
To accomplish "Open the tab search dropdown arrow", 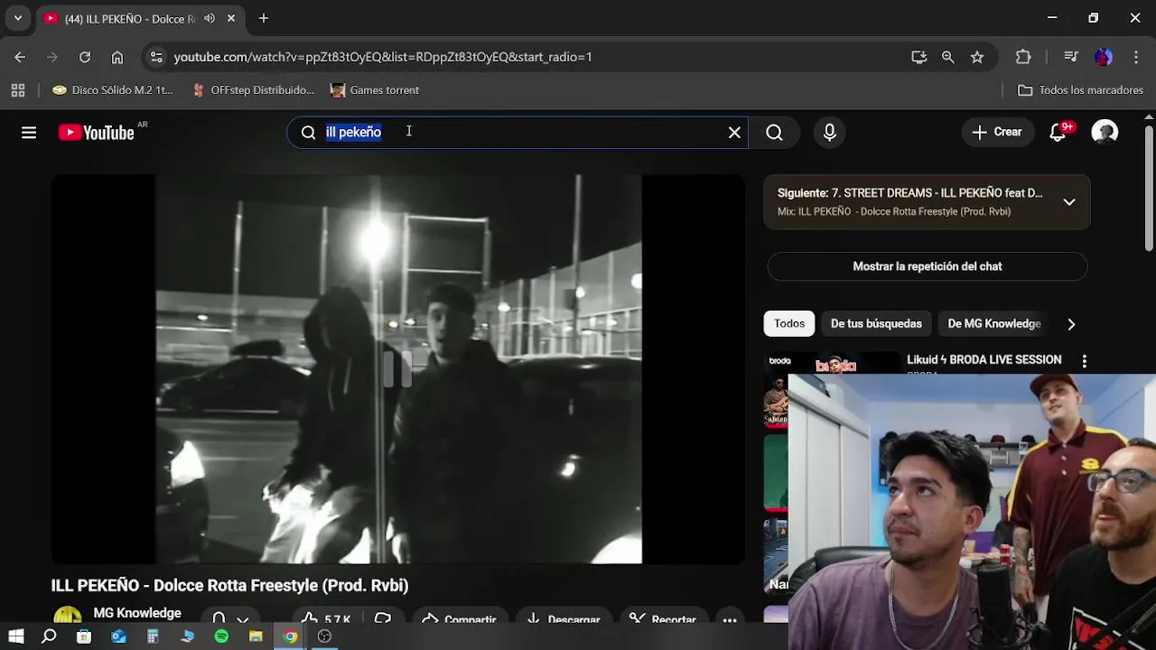I will (17, 18).
